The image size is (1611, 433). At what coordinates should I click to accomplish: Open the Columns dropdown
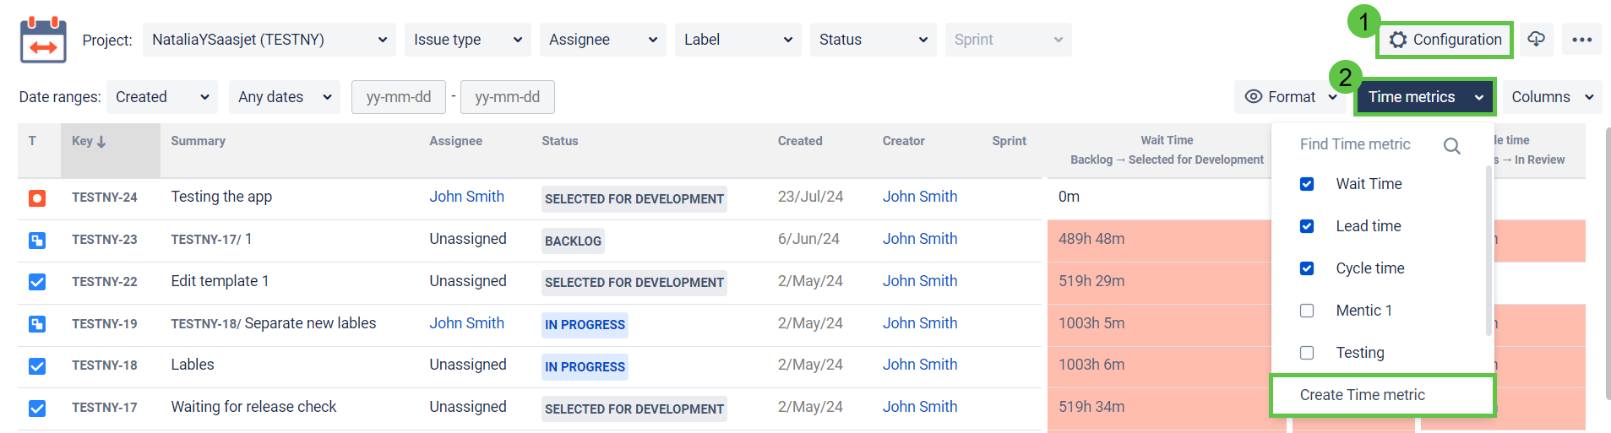(1551, 97)
